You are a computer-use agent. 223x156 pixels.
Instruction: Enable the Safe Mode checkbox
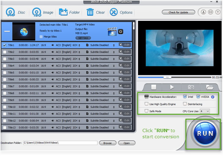pyautogui.click(x=146, y=111)
